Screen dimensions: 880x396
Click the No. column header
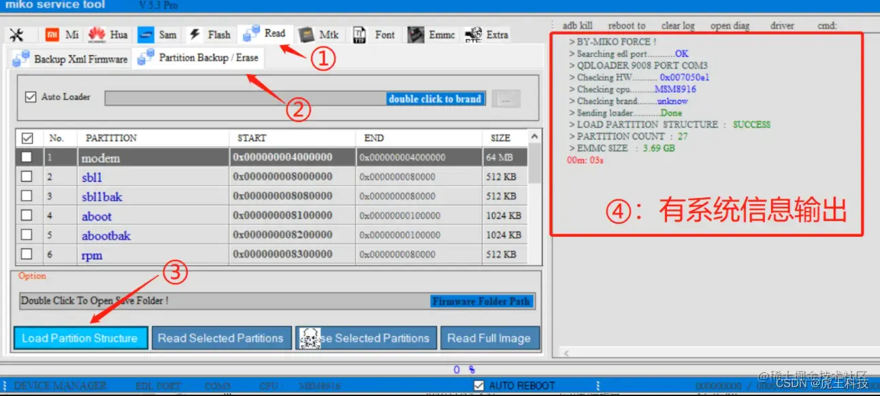(x=61, y=138)
